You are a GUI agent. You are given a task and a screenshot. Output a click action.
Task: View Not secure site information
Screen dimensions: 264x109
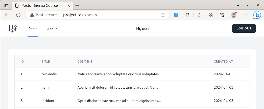click(x=43, y=15)
